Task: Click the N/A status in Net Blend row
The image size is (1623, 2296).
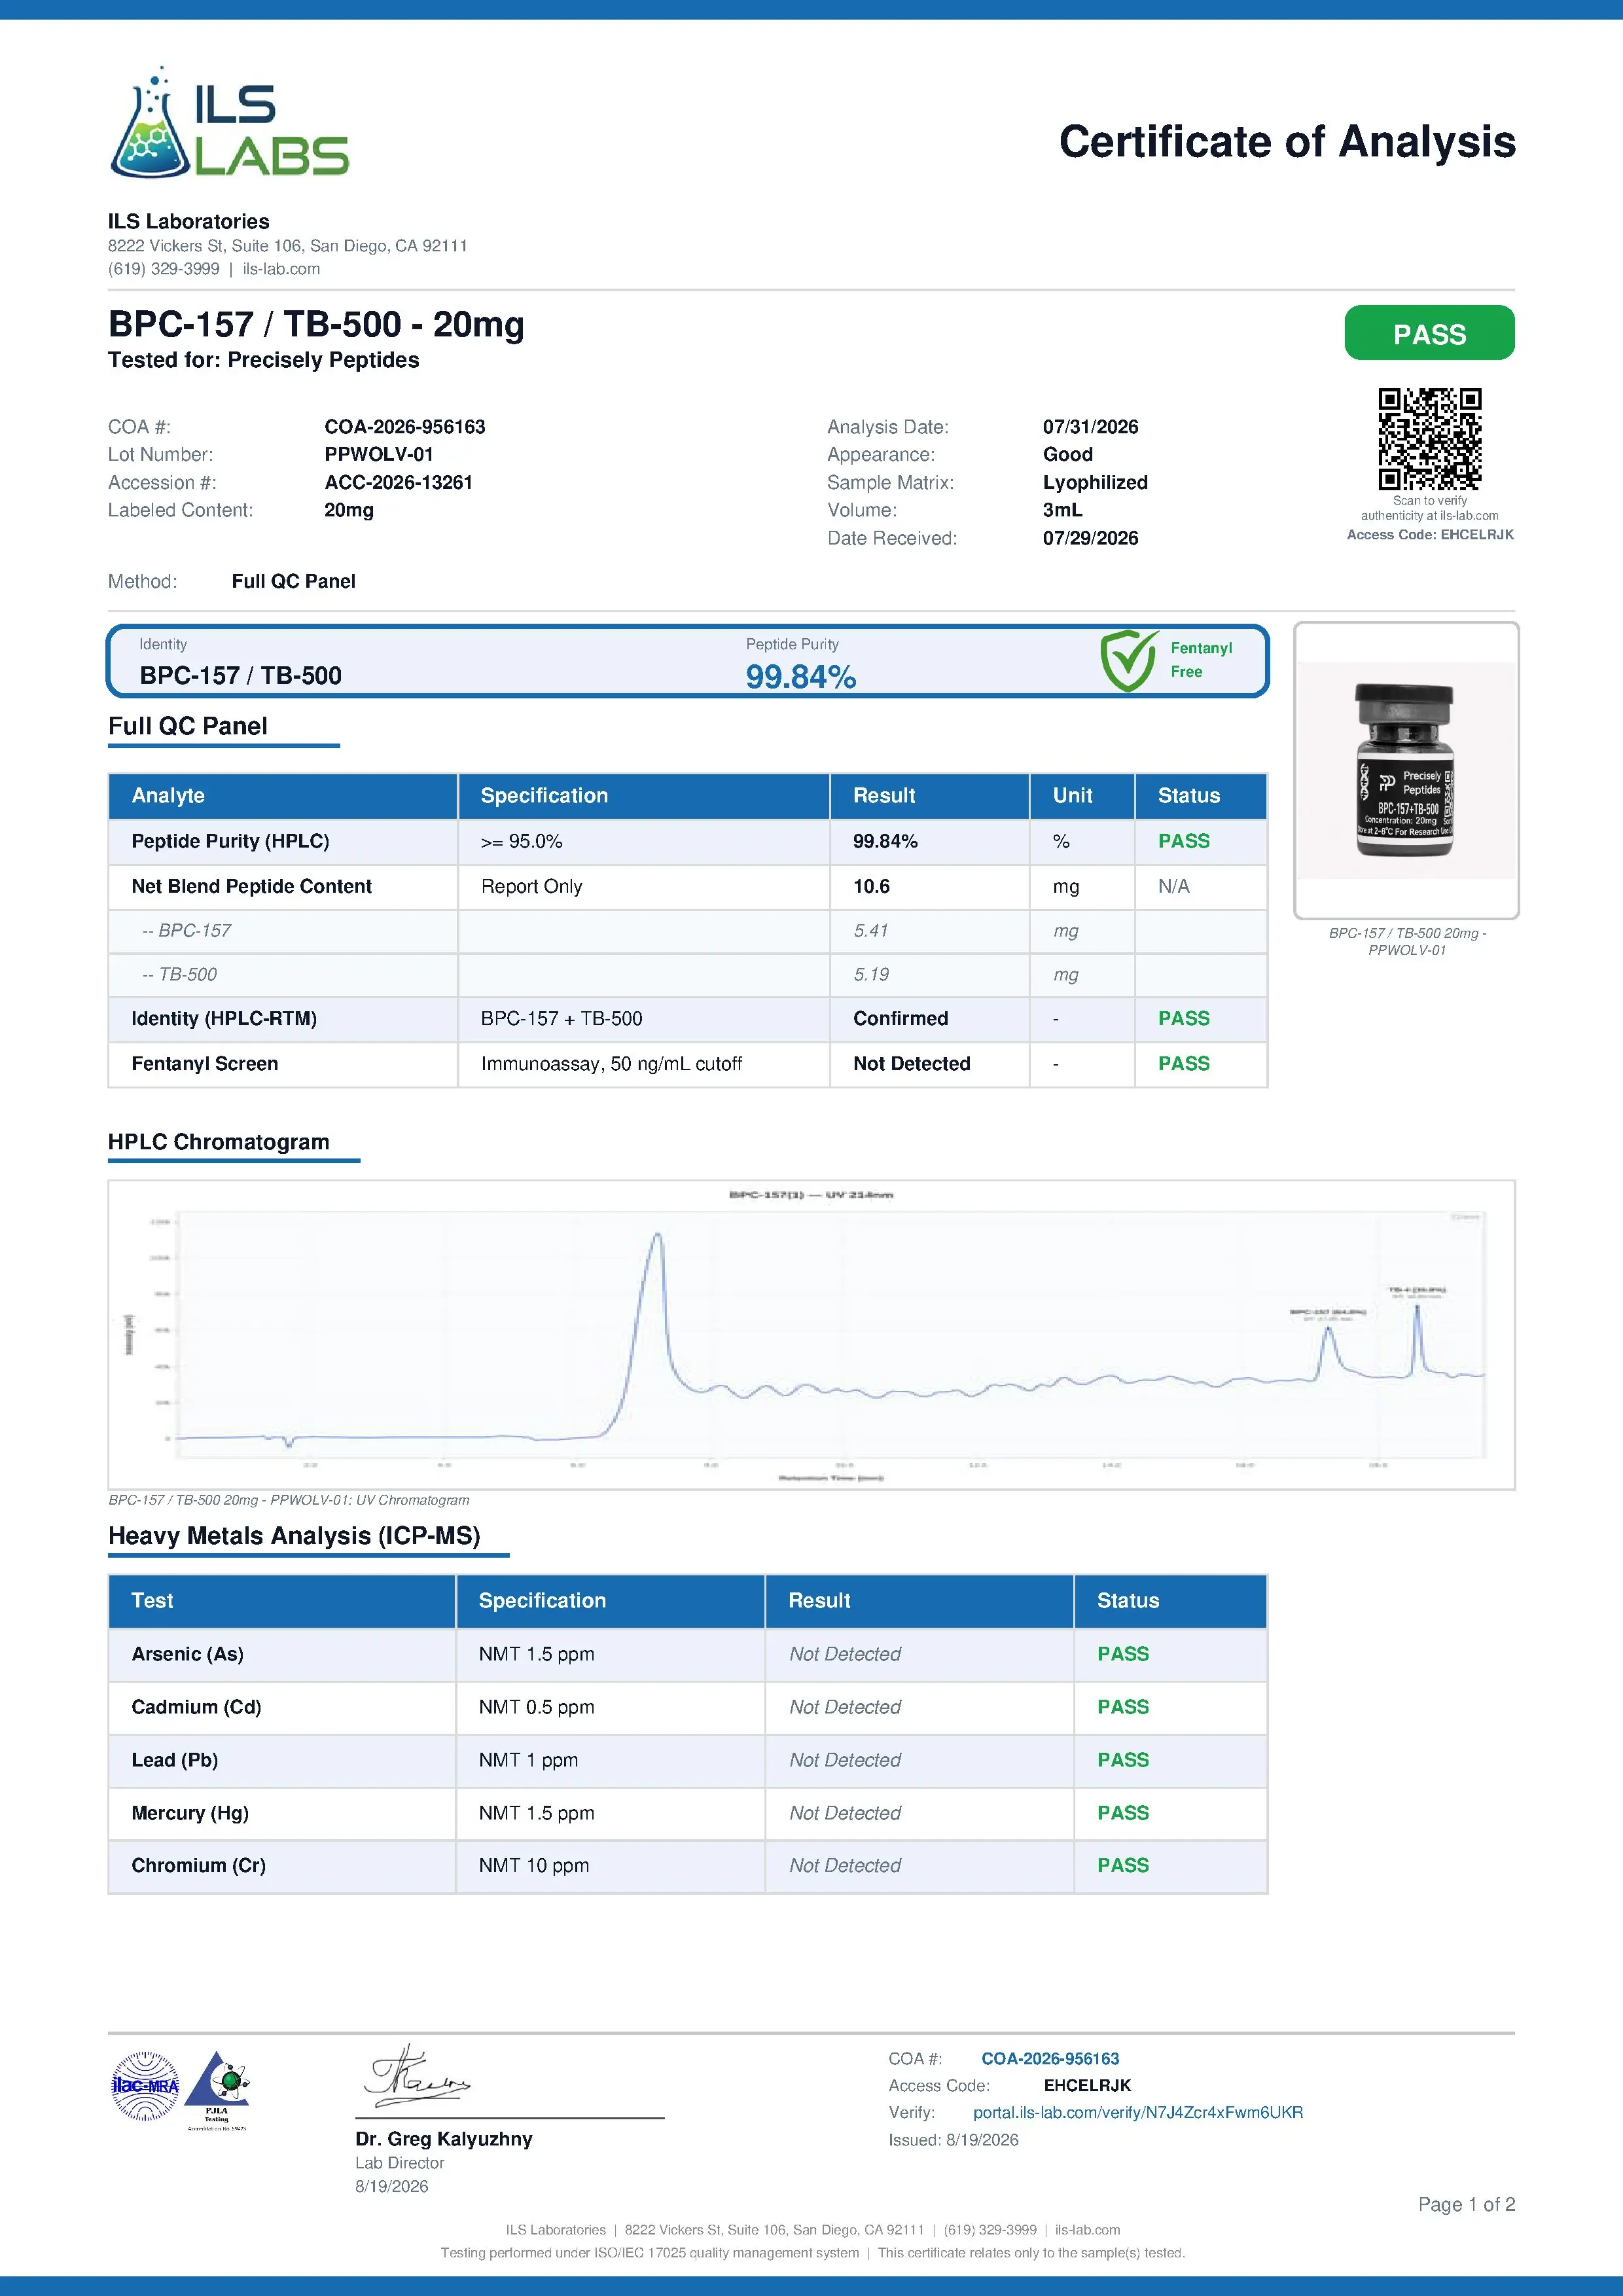Action: [1174, 886]
